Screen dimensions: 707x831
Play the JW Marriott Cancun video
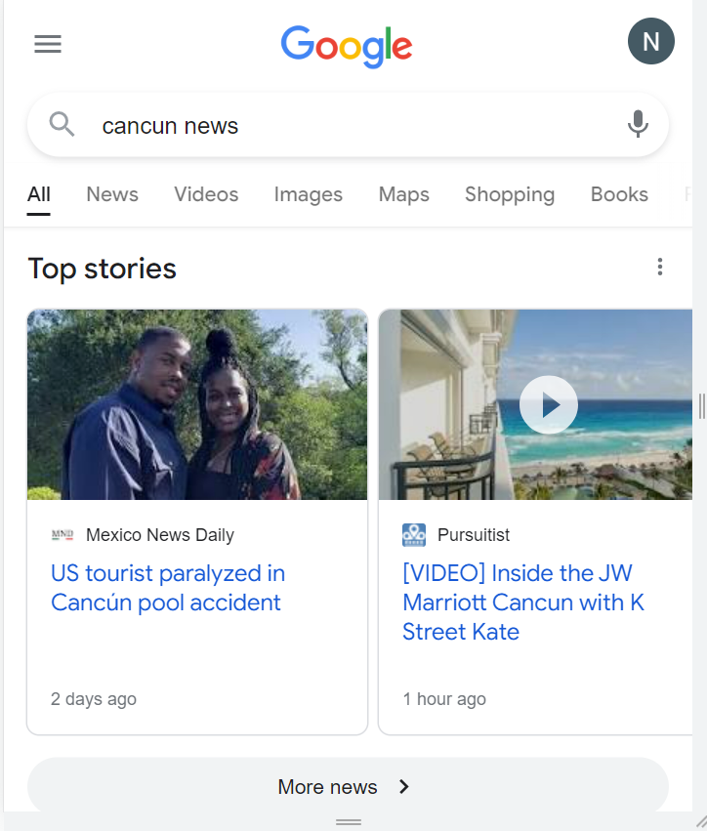coord(548,404)
